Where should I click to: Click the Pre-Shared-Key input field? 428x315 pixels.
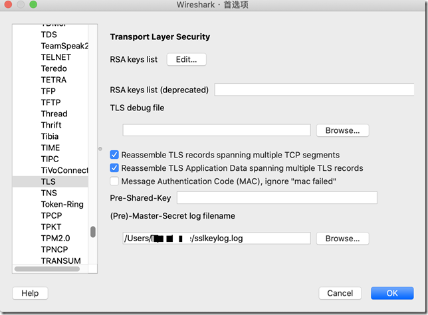pyautogui.click(x=277, y=197)
